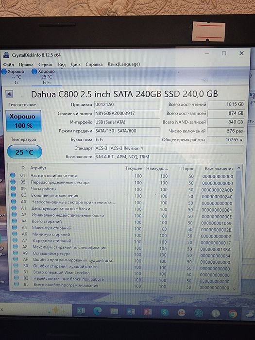
Task: Click status circle for attribute 01
Action: click(13, 175)
